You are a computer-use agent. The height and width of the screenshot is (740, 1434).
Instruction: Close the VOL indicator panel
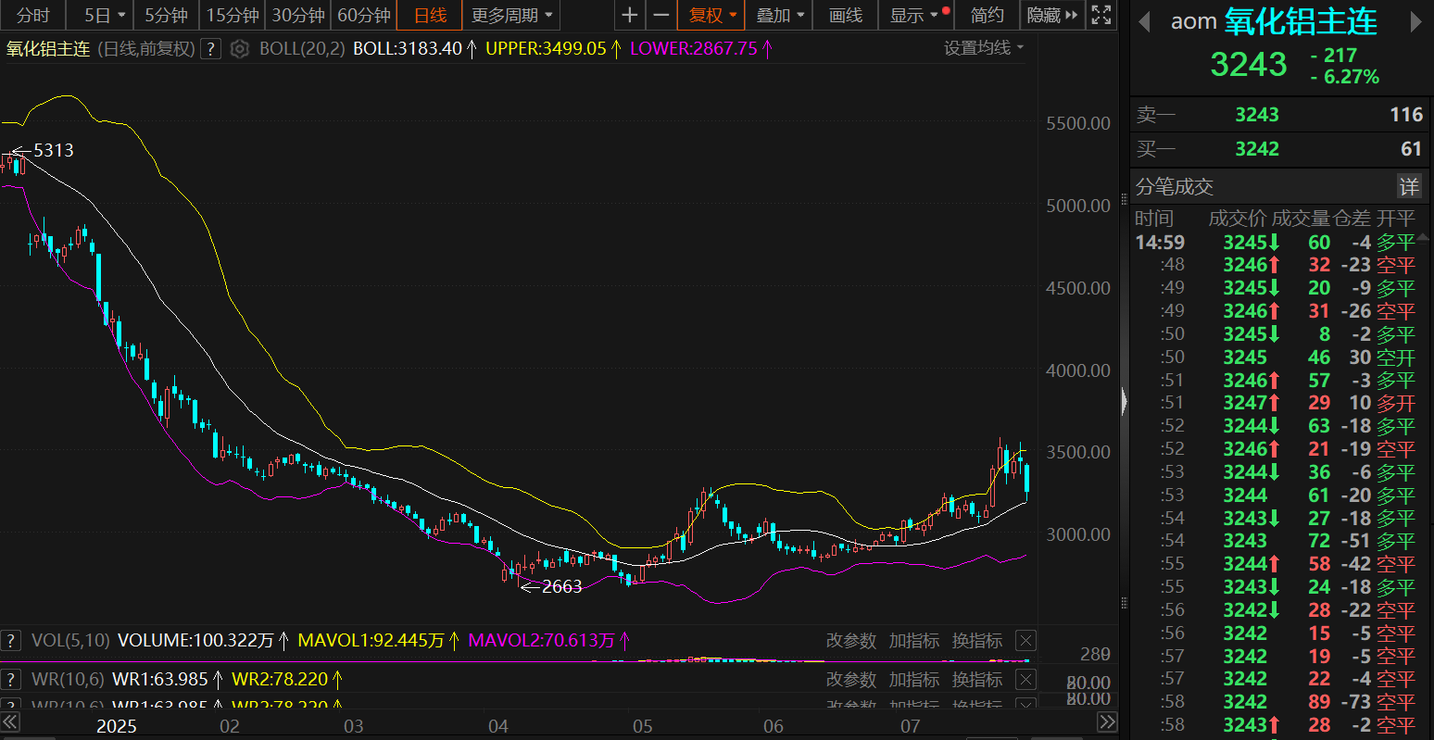pos(1025,640)
